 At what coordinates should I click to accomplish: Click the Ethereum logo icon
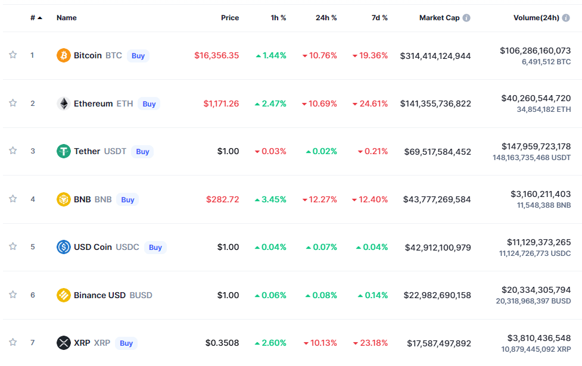[63, 104]
